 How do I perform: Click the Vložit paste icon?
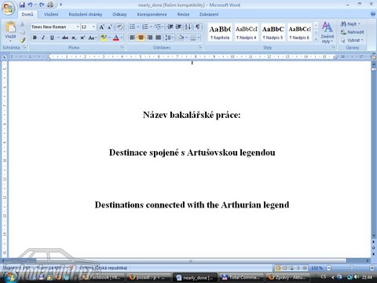point(10,30)
